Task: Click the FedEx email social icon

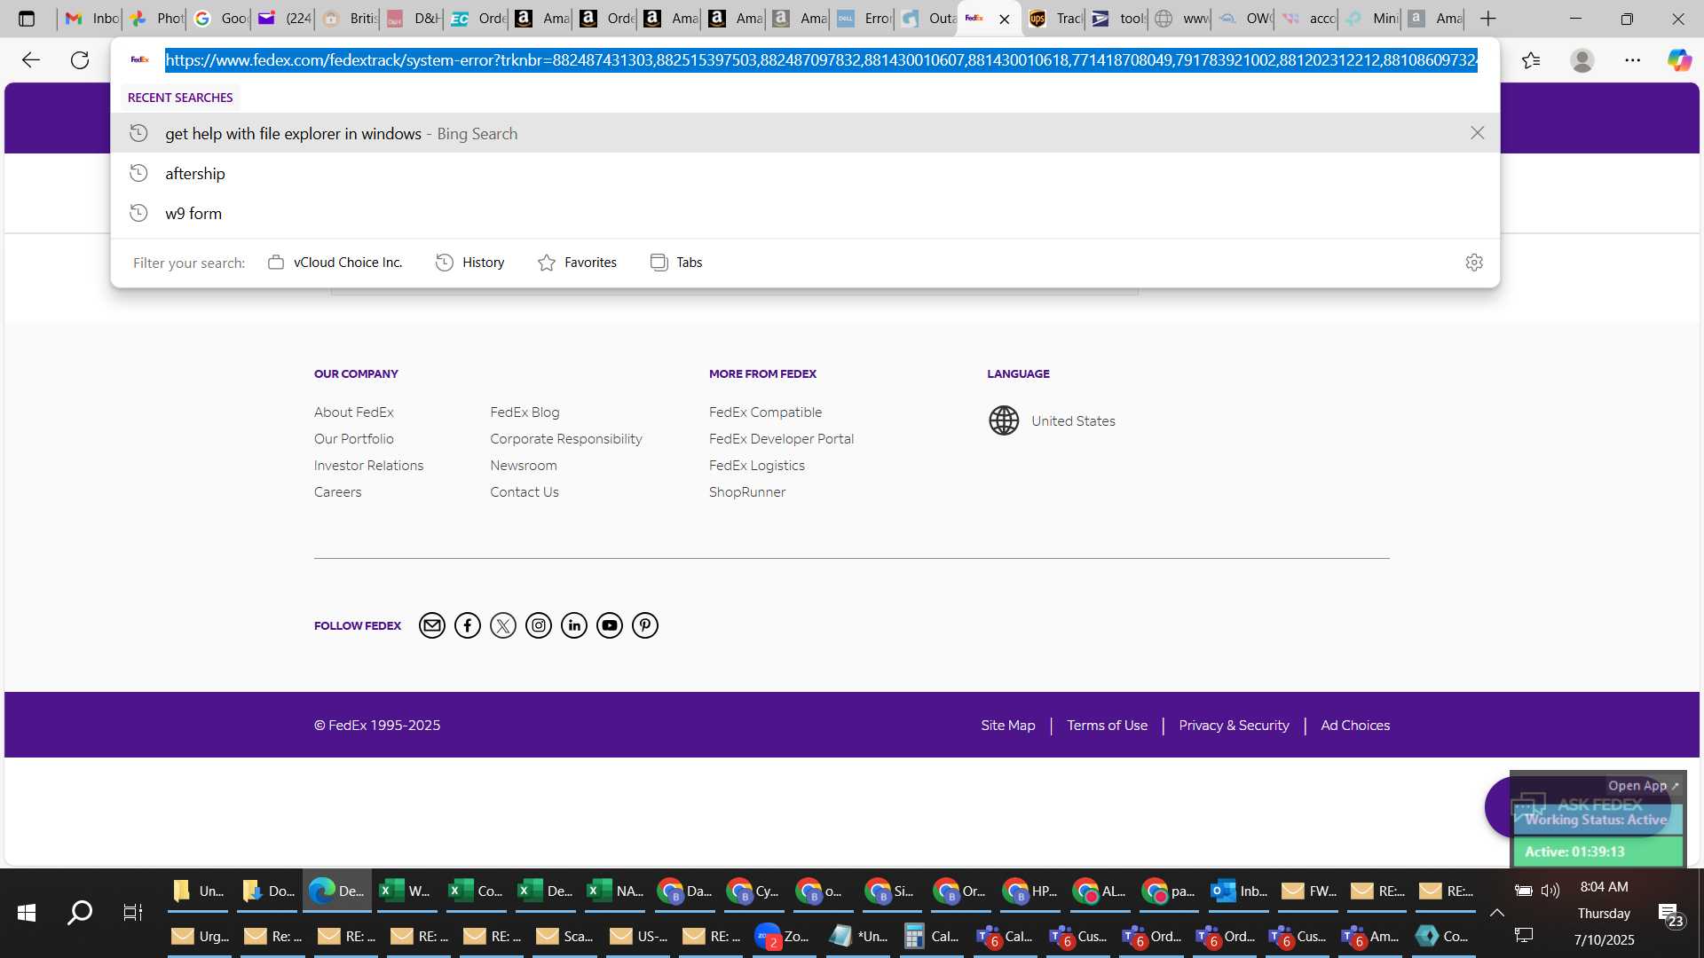Action: (432, 625)
